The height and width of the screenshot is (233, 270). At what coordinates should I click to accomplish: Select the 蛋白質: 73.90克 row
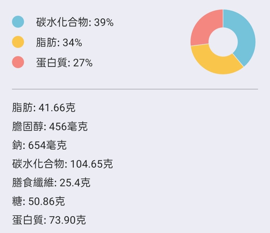coord(49,220)
